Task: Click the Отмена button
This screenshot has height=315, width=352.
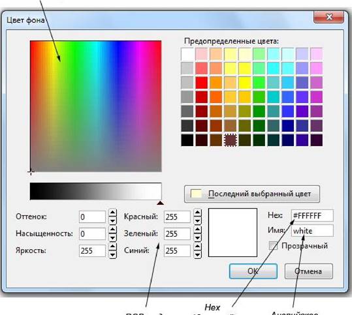Action: coord(309,271)
